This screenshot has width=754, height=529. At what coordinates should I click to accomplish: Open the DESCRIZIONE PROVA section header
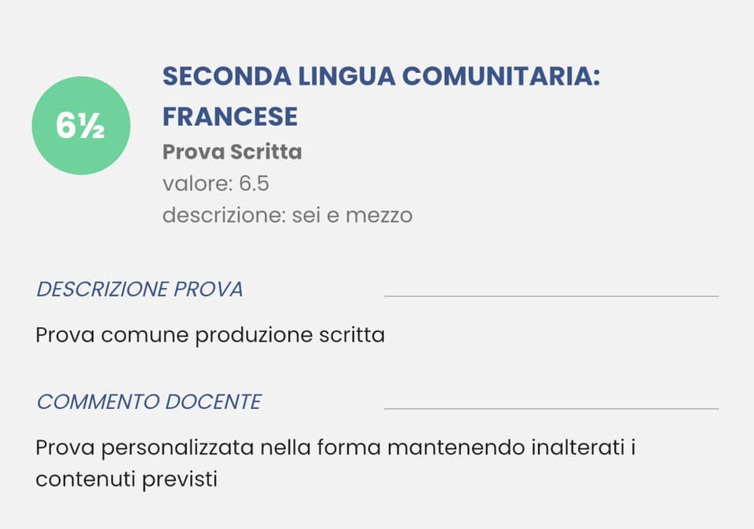point(140,290)
